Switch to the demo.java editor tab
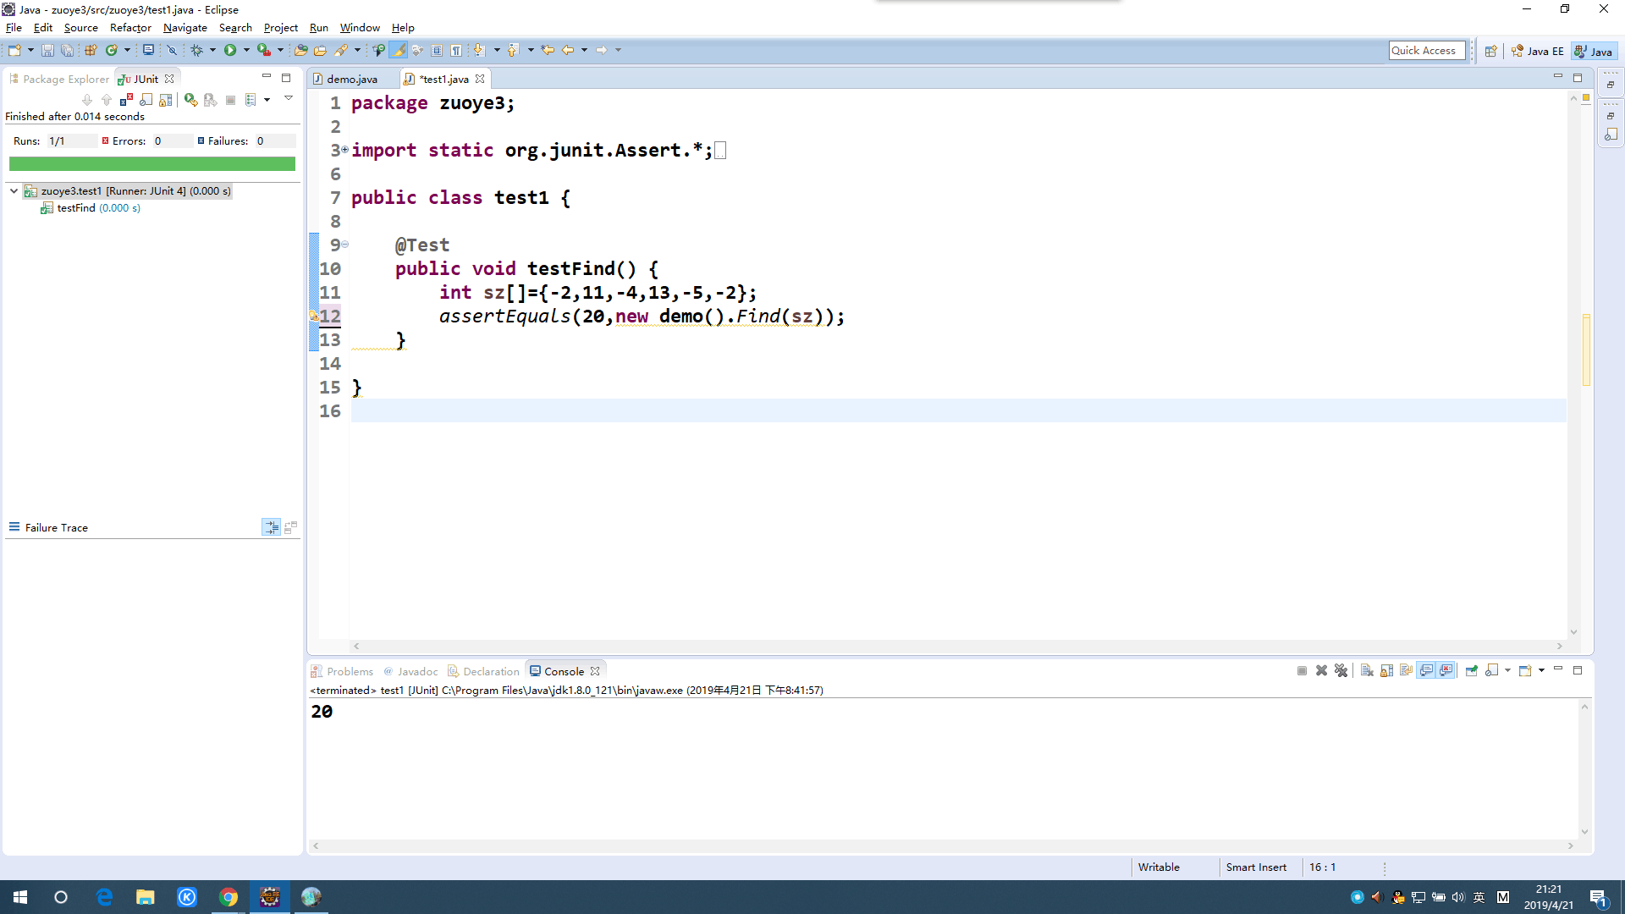Screen dimensions: 1625x914 pos(351,80)
